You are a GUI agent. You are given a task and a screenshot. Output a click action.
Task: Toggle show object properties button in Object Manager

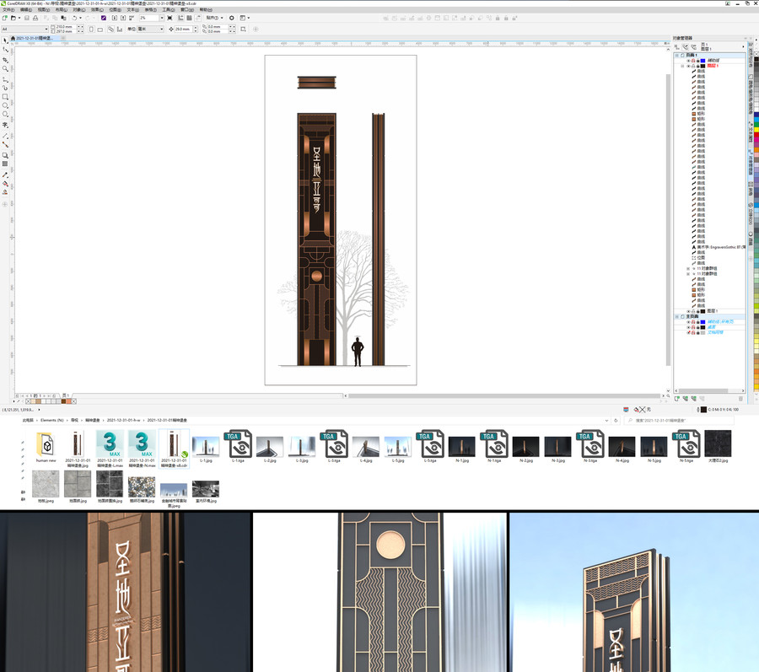pyautogui.click(x=676, y=47)
